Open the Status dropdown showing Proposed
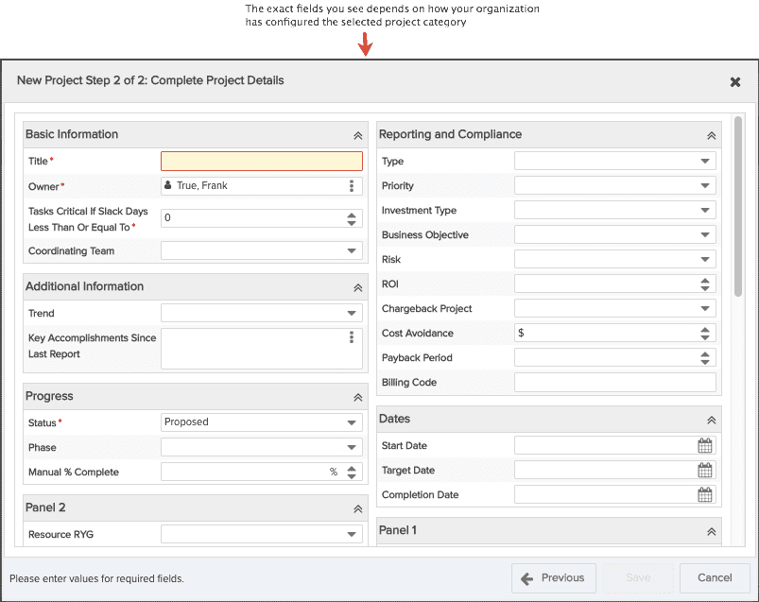 point(262,422)
